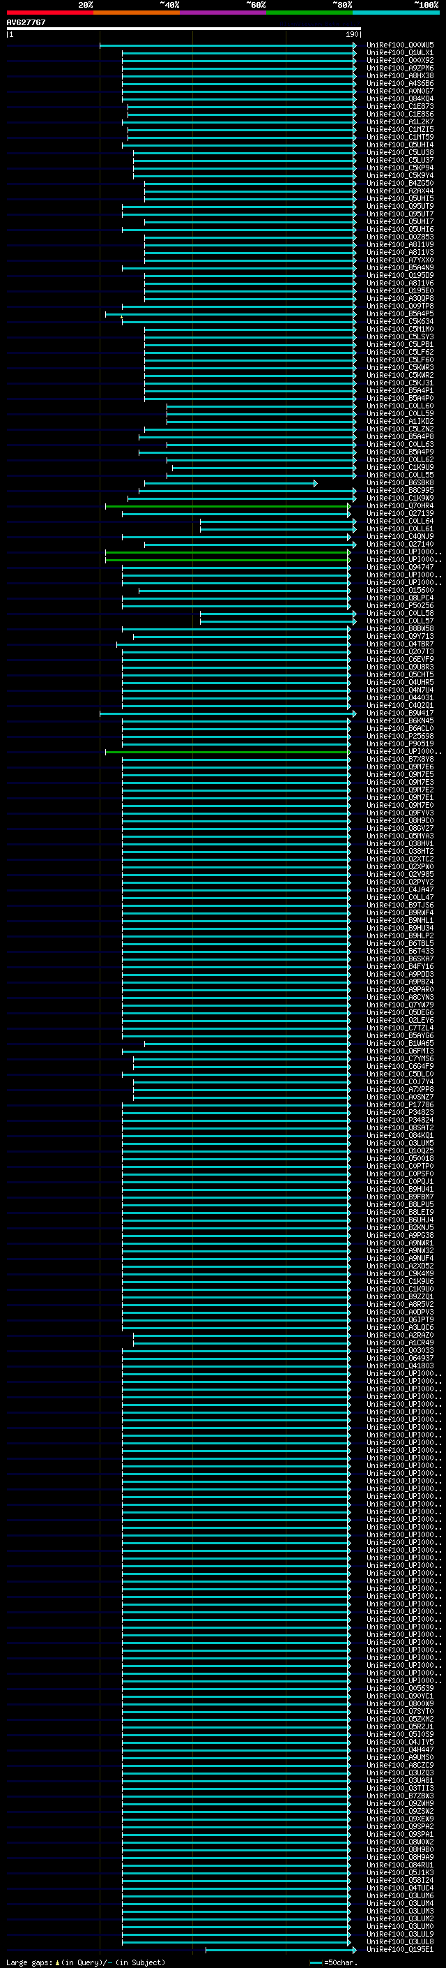Select hit label UniRef100_A8CYN3
Image resolution: width=446 pixels, height=1968 pixels.
click(400, 997)
